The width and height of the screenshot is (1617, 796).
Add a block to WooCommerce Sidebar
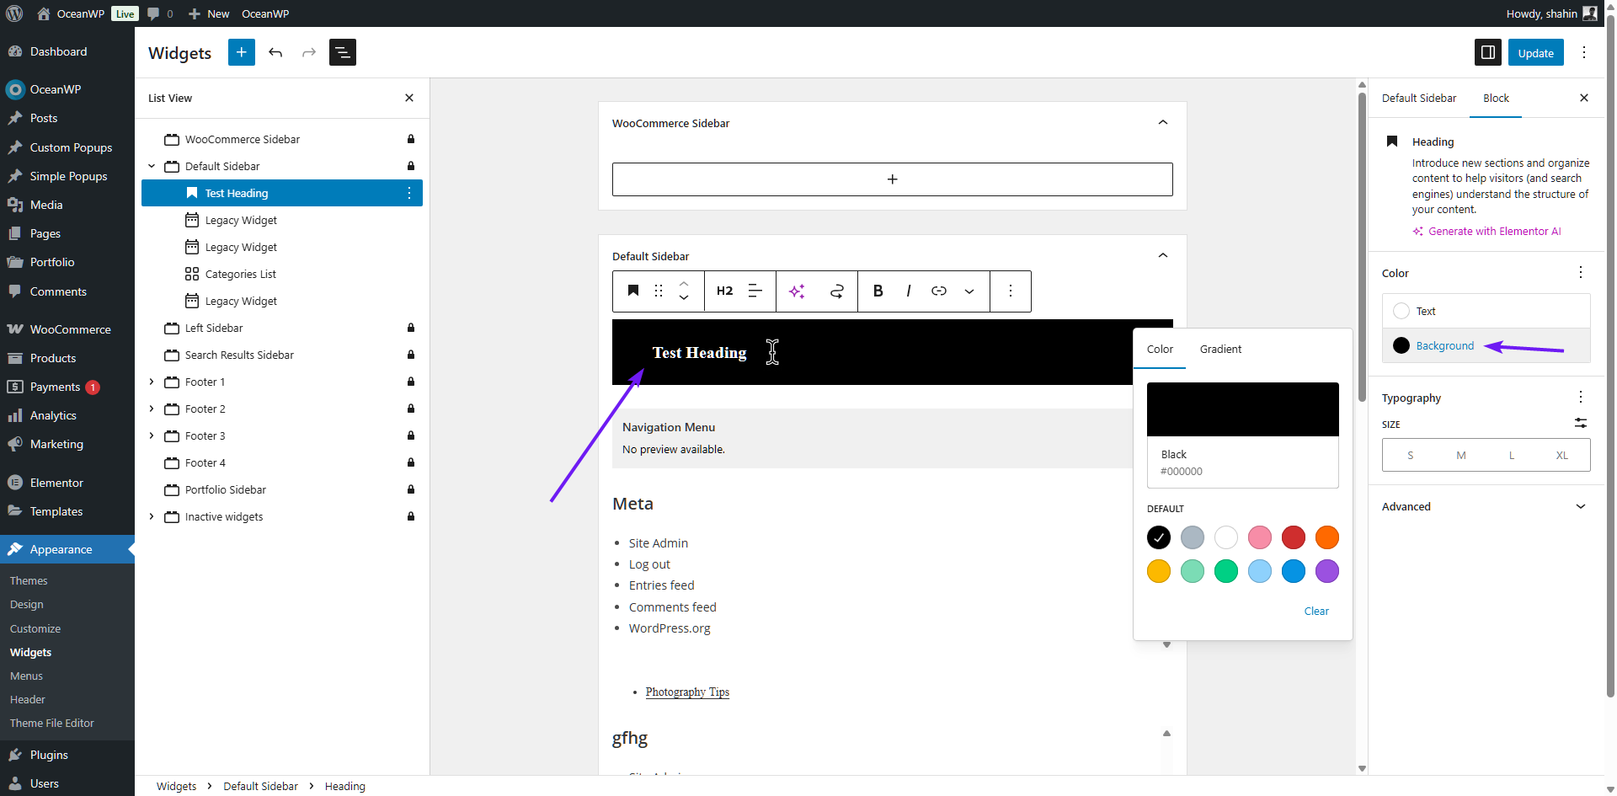click(x=892, y=179)
